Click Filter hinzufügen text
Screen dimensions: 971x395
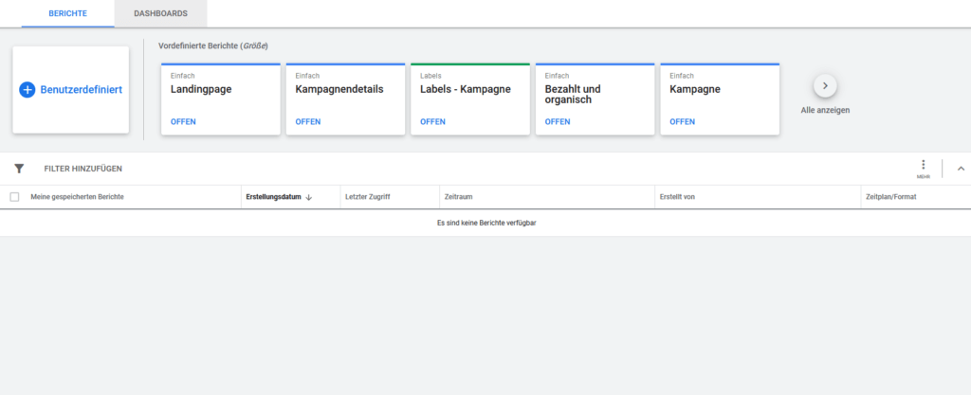point(82,169)
